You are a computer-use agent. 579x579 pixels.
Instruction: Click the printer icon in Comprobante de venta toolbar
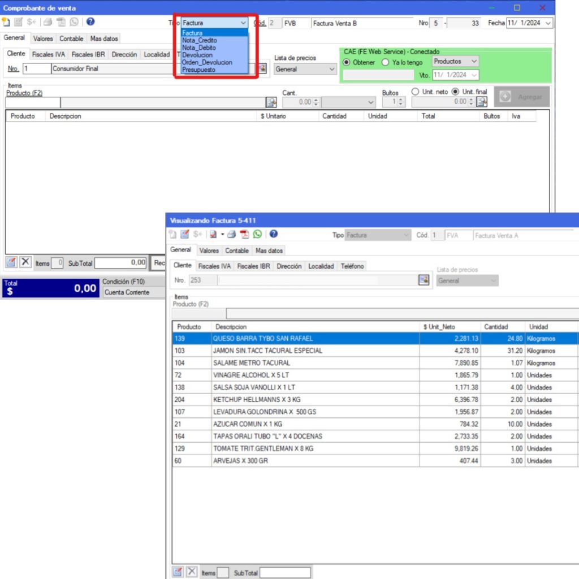[x=47, y=22]
